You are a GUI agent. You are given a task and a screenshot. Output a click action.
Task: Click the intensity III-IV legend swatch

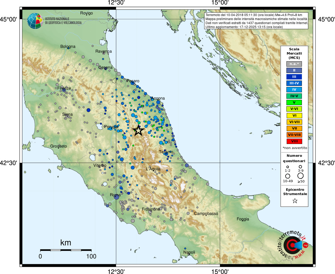coord(294,83)
